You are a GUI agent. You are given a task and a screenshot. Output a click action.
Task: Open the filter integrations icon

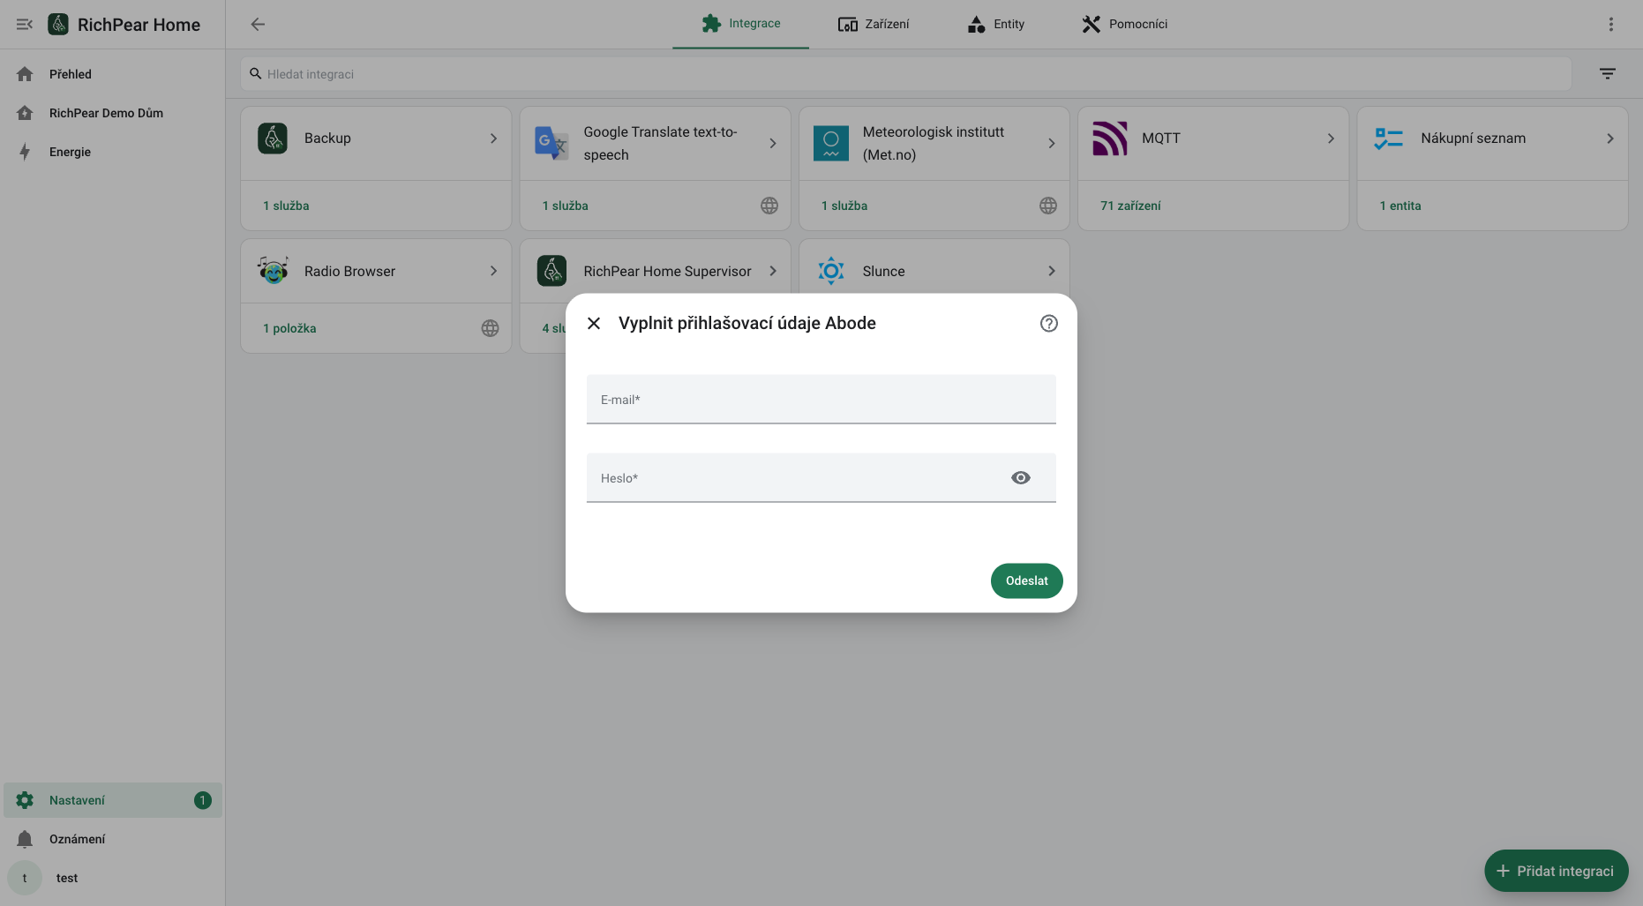click(1608, 74)
